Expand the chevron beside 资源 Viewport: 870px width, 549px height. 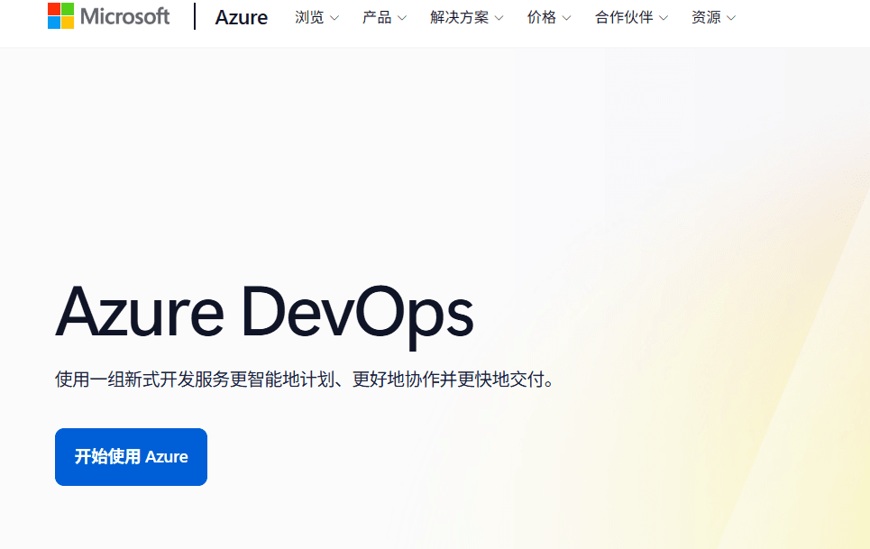point(731,18)
